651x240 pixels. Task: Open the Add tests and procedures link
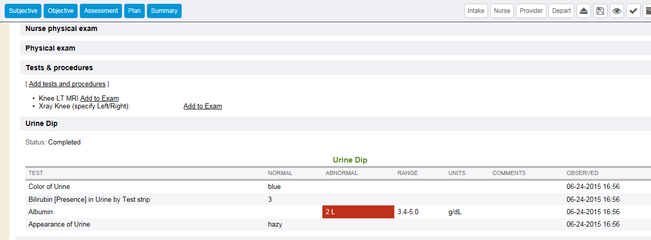pos(67,84)
